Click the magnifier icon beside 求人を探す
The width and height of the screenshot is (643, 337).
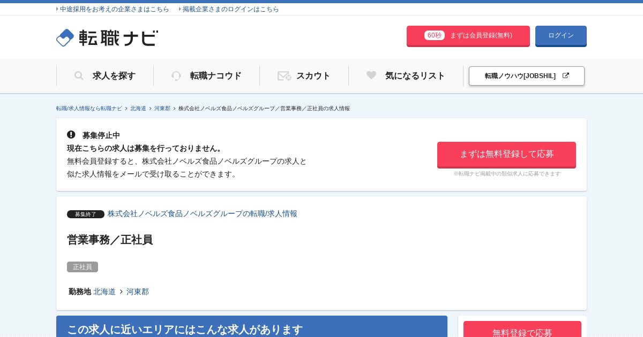(x=79, y=76)
